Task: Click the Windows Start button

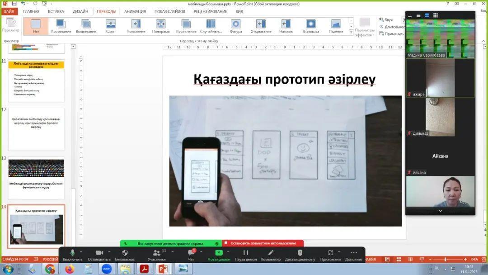Action: point(8,269)
